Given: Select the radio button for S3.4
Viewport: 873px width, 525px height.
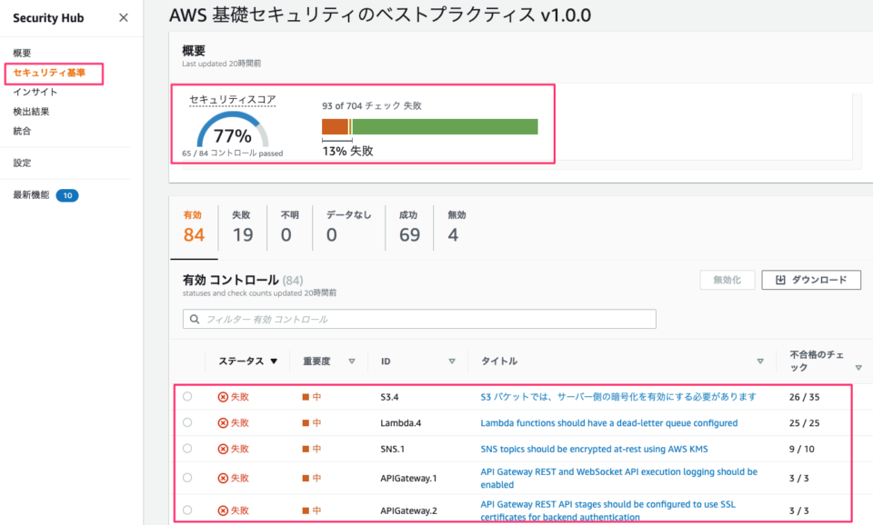Looking at the screenshot, I should click(187, 397).
